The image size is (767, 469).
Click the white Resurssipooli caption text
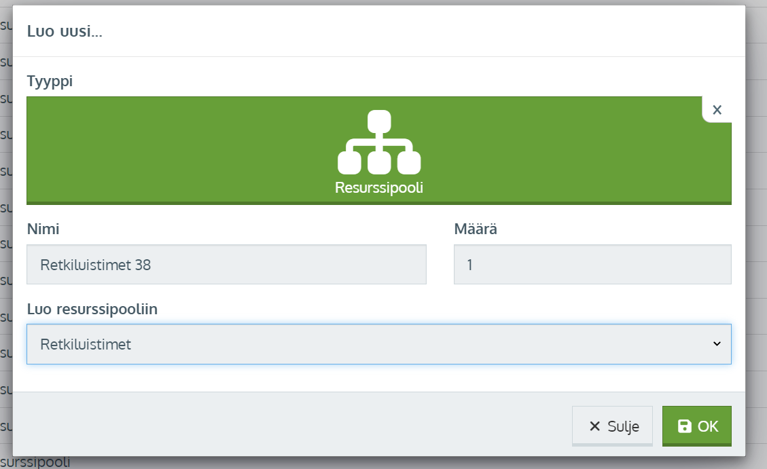coord(379,188)
